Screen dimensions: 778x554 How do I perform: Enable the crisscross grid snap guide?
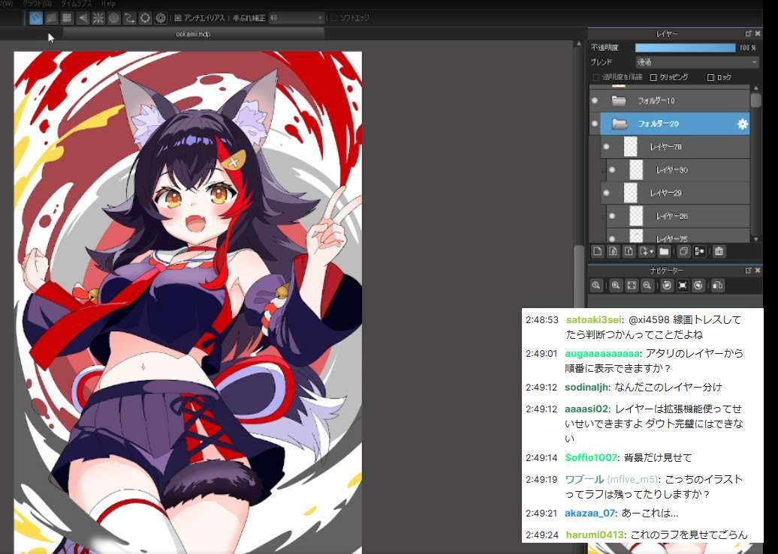pyautogui.click(x=67, y=18)
